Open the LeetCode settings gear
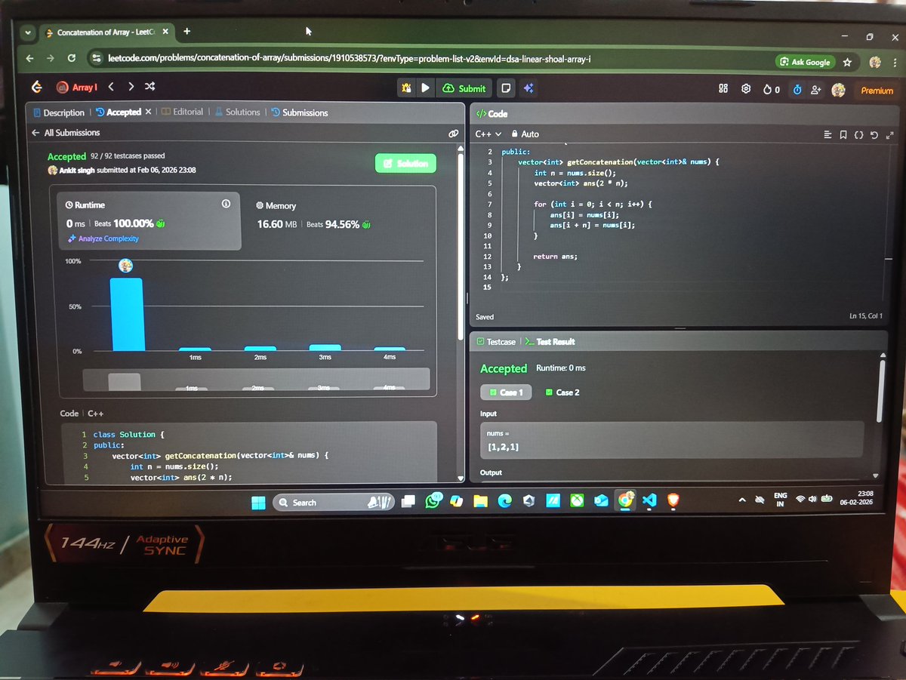 click(x=746, y=89)
